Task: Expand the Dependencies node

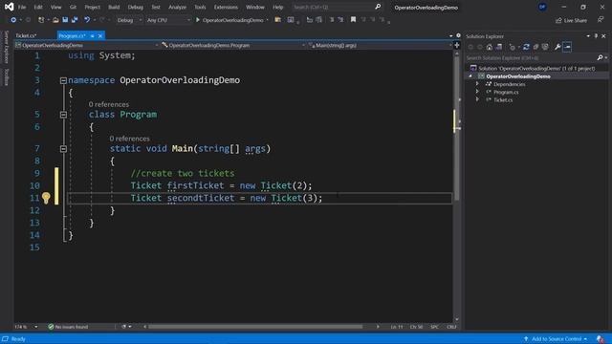Action: coord(477,84)
